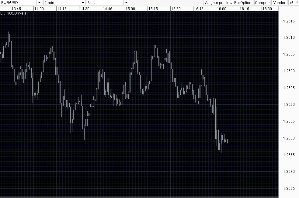The image size is (299, 198).
Task: Click the 1.2580 price level label
Action: (x=289, y=138)
